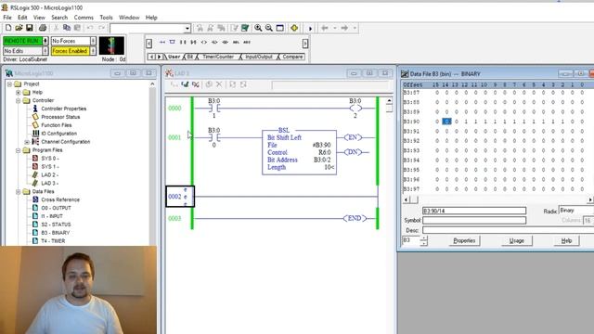Viewport: 594px width, 334px height.
Task: Click the black play arrow toolbar icon
Action: tap(310, 29)
